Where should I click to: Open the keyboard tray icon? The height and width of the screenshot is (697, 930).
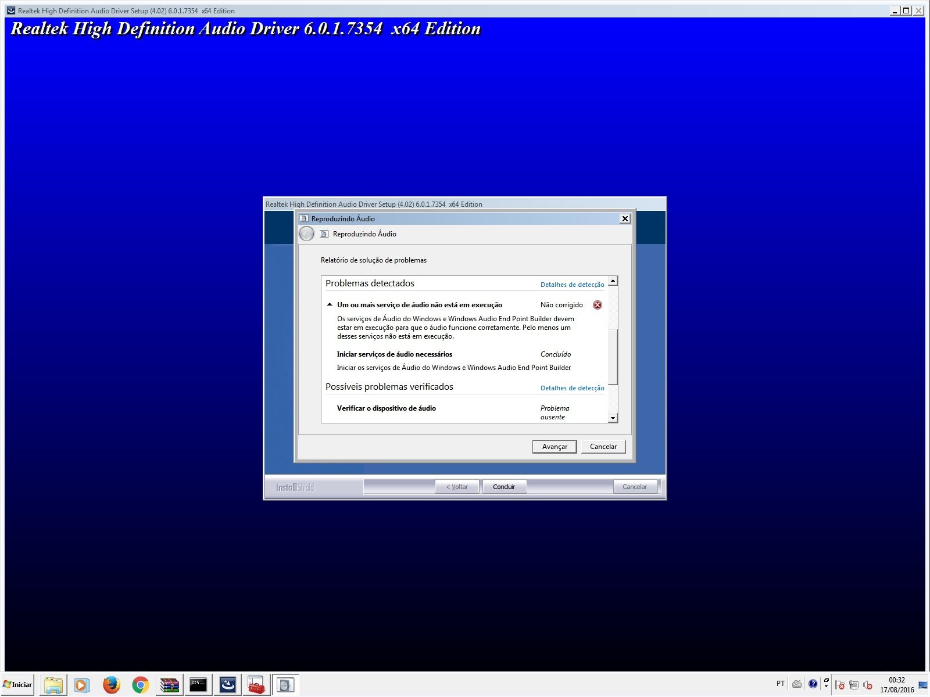click(x=797, y=684)
